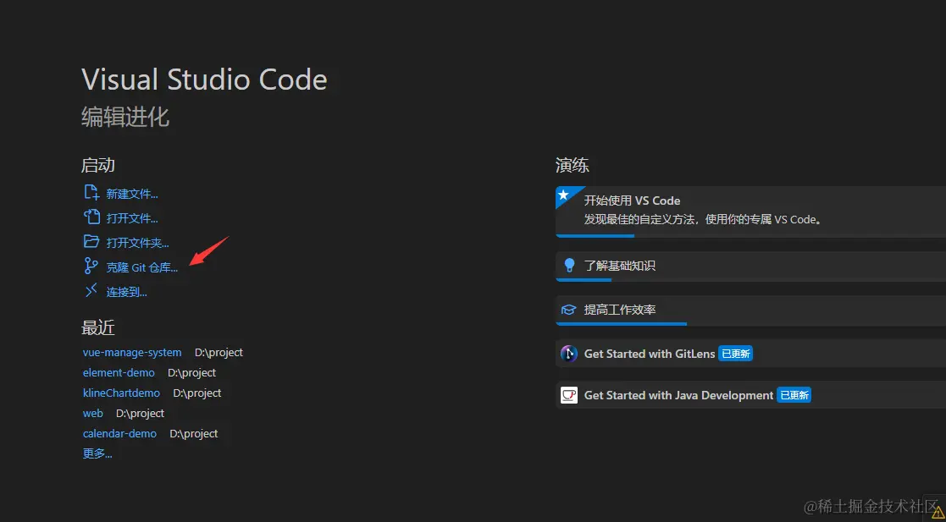Click the 启动 section heading

98,165
